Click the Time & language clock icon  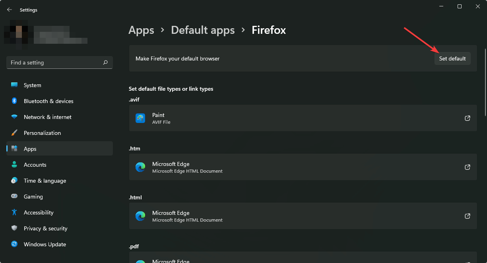(14, 181)
